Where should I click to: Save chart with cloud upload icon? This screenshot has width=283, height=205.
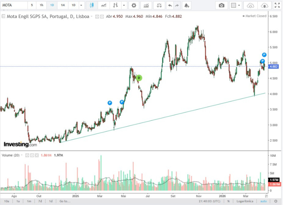coord(264,5)
